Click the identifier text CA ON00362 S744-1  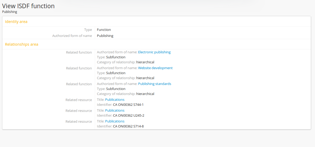click(128, 105)
